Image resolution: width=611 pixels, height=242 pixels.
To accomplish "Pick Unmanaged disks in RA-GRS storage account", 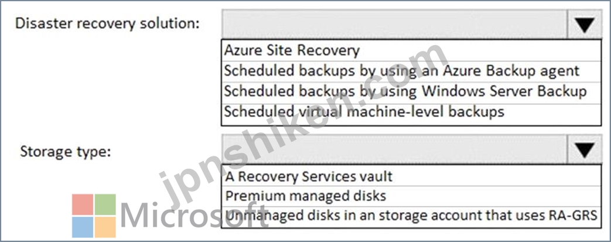I will 411,217.
